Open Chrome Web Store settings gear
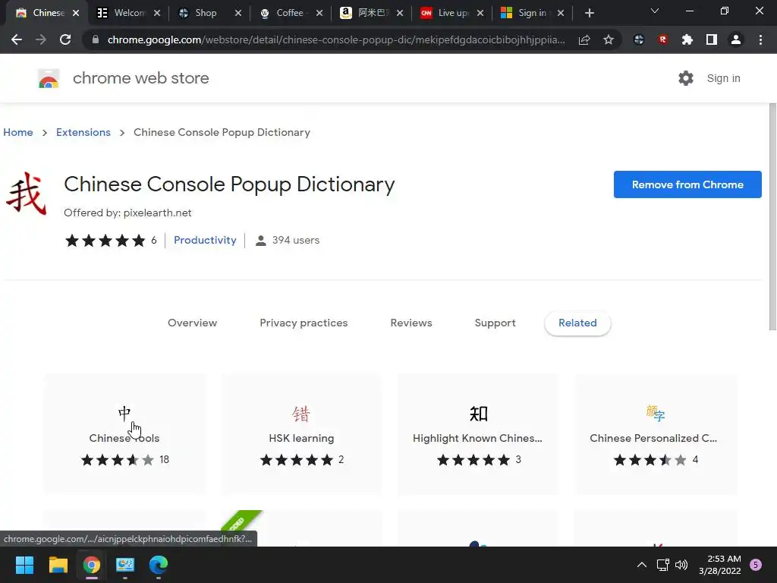 pos(686,78)
